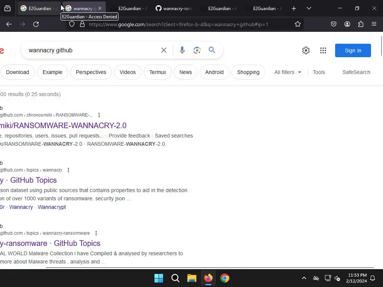This screenshot has height=287, width=383.
Task: Select the Firefox taskbar icon
Action: click(x=208, y=278)
